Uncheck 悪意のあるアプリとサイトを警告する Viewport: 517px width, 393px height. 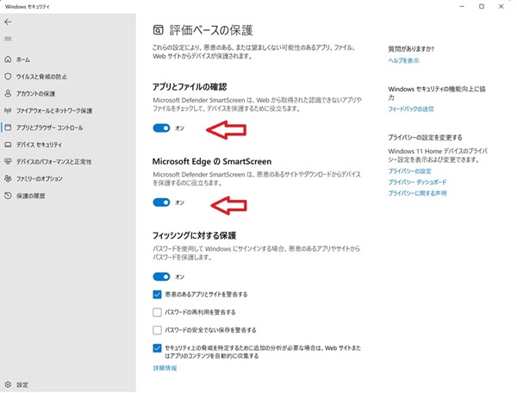click(x=157, y=295)
